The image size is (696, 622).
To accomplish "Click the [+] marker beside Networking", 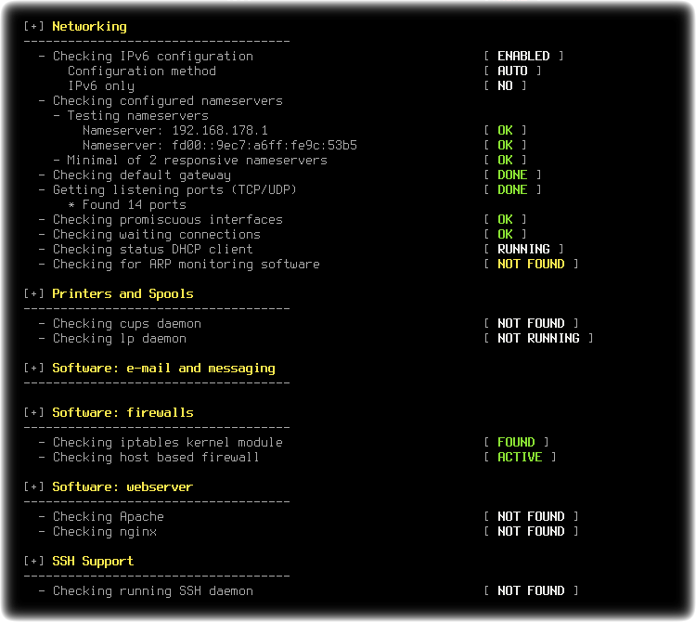I will click(33, 26).
